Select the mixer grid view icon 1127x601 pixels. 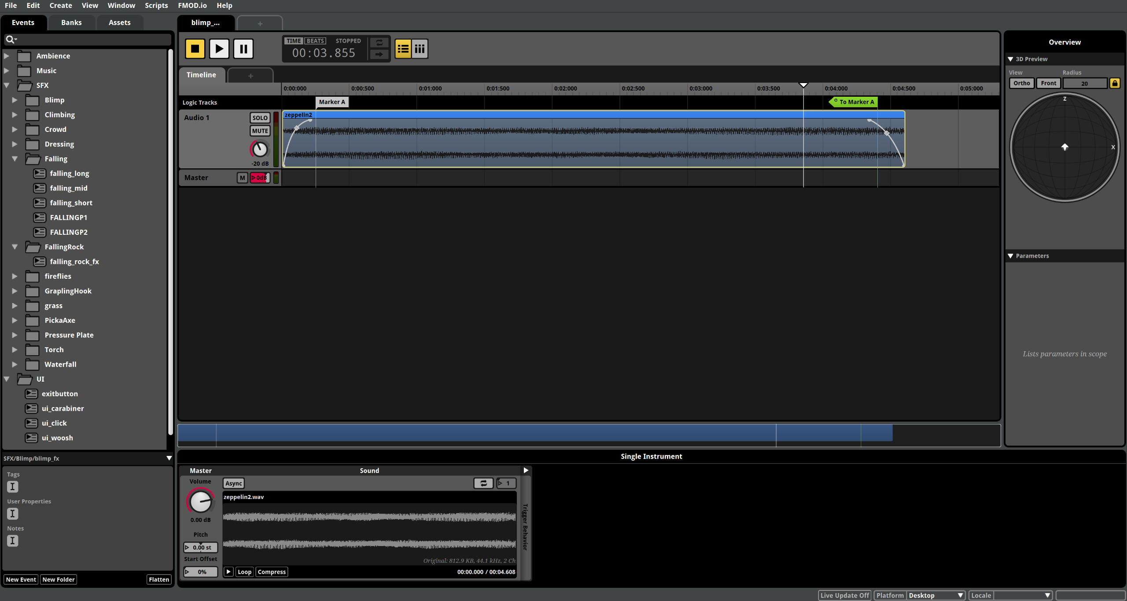[419, 49]
